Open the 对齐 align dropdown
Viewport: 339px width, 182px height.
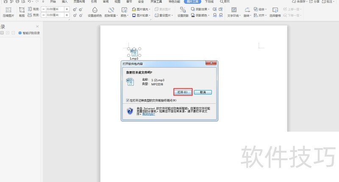click(x=260, y=15)
